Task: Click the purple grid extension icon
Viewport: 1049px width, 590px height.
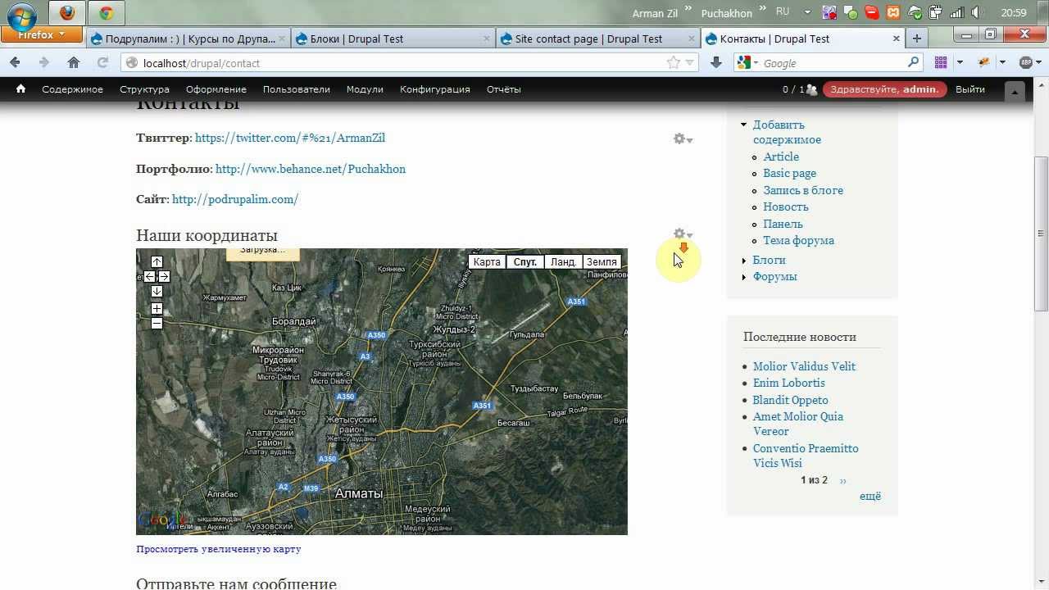Action: (940, 63)
